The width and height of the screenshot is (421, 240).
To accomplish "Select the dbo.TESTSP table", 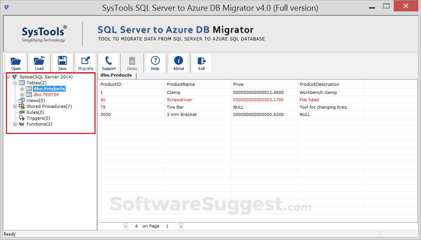I will pos(46,95).
